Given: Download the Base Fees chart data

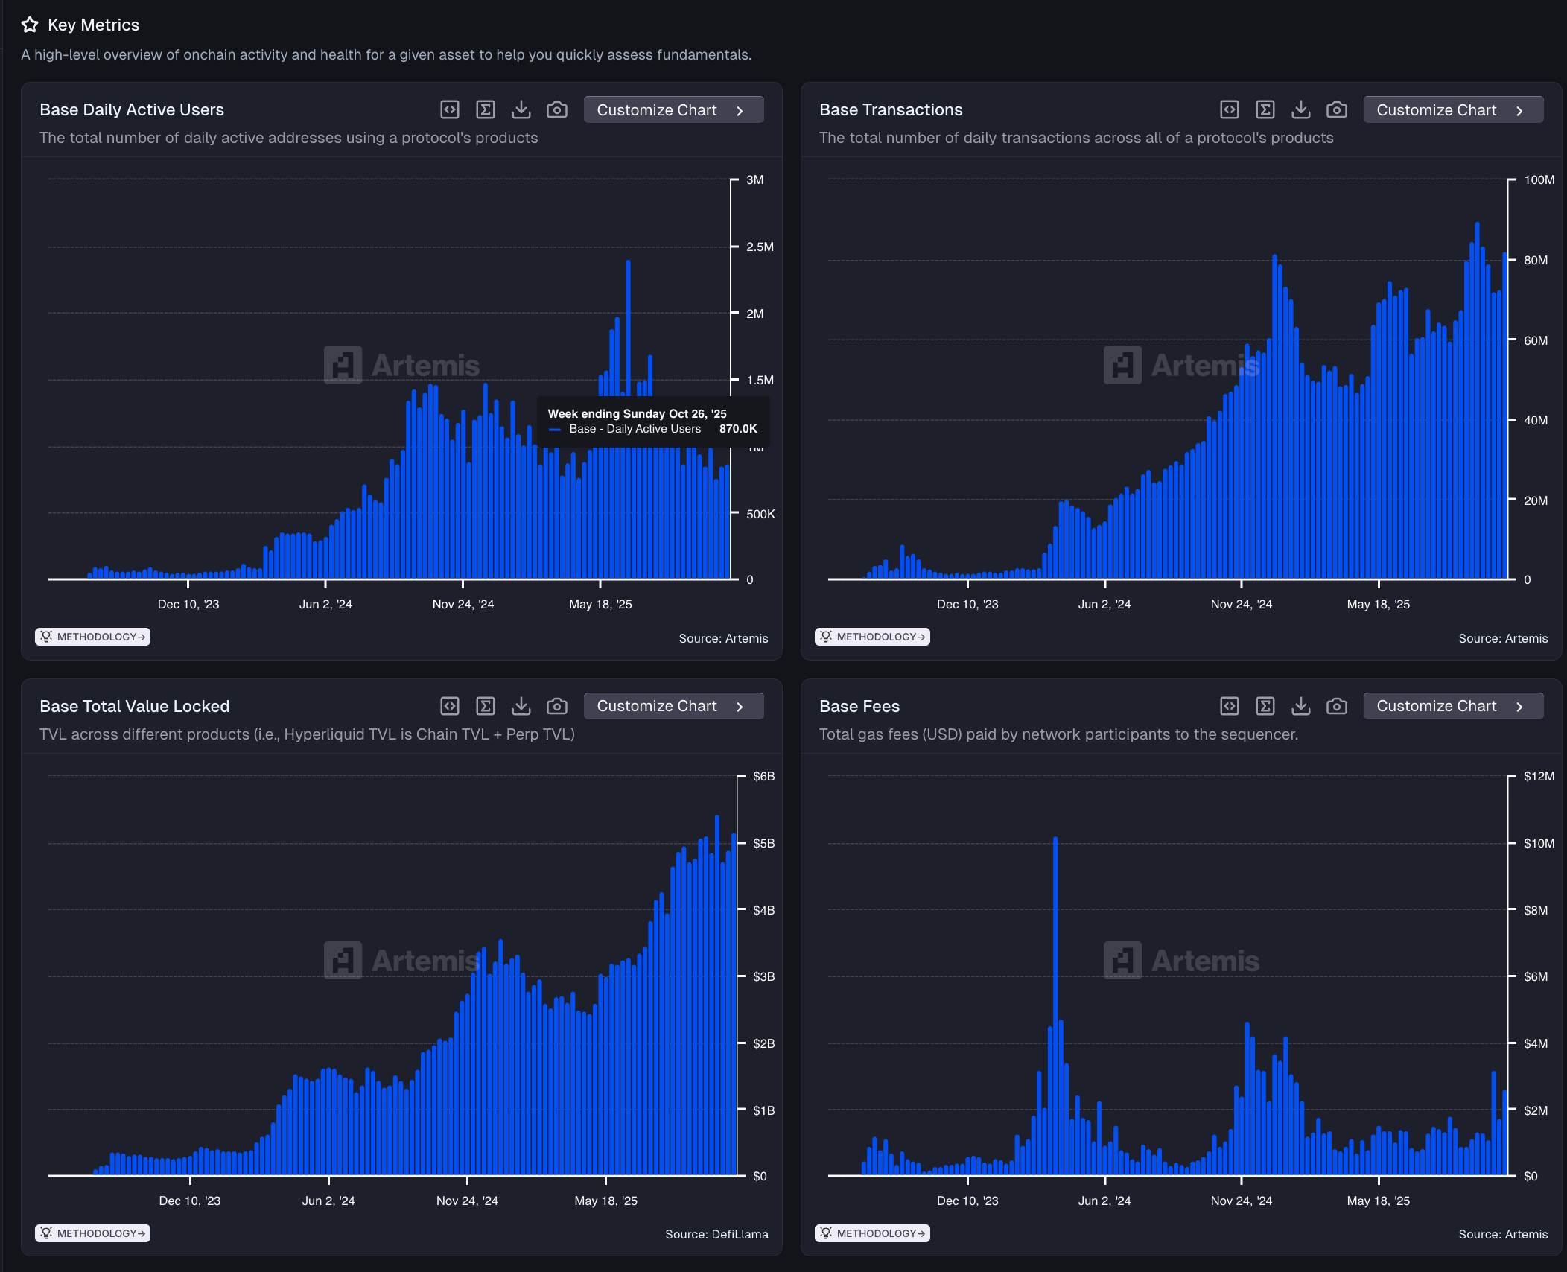Looking at the screenshot, I should tap(1301, 706).
